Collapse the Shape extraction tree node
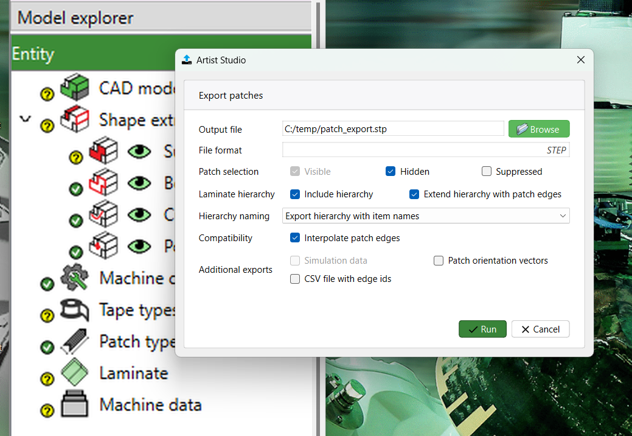 coord(25,119)
